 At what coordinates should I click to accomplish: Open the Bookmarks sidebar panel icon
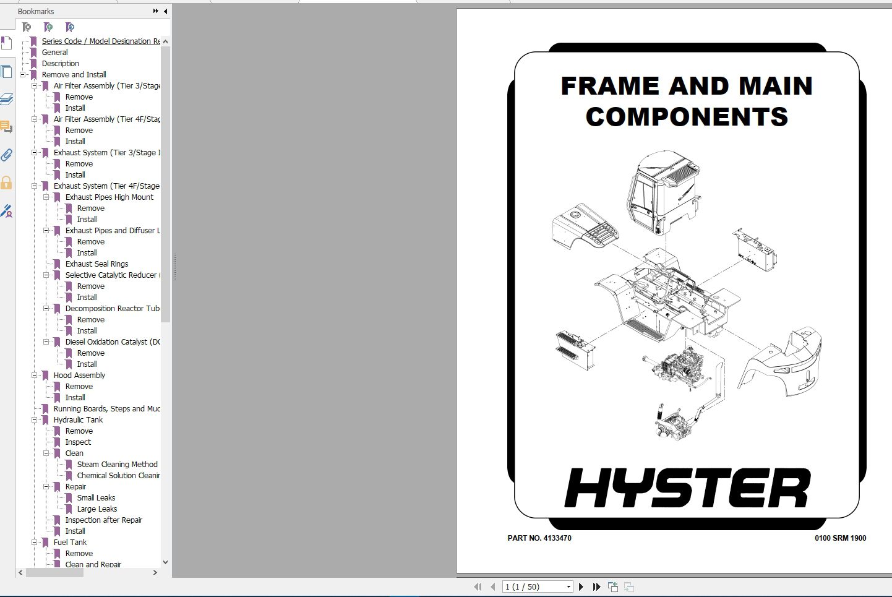click(x=6, y=43)
